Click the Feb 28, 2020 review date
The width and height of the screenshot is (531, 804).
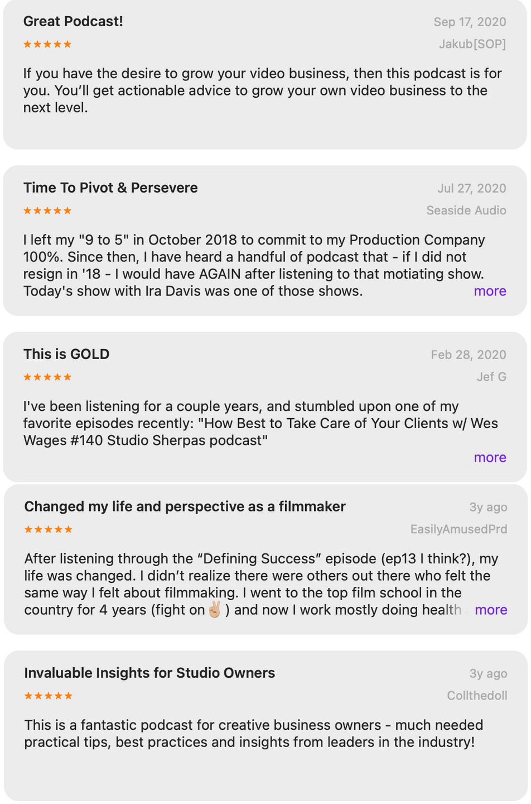pyautogui.click(x=469, y=355)
